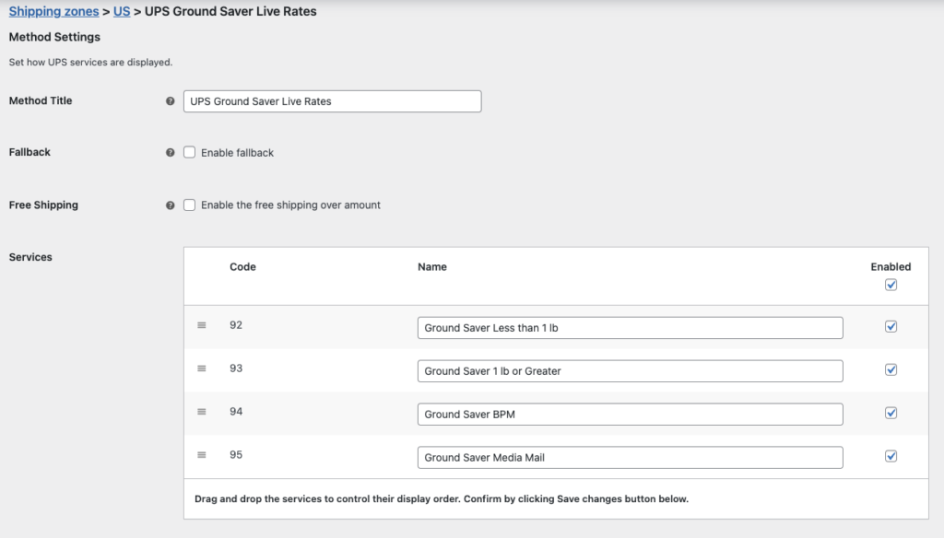
Task: Click 'Enable the free shipping over amount' label text
Action: tap(290, 205)
